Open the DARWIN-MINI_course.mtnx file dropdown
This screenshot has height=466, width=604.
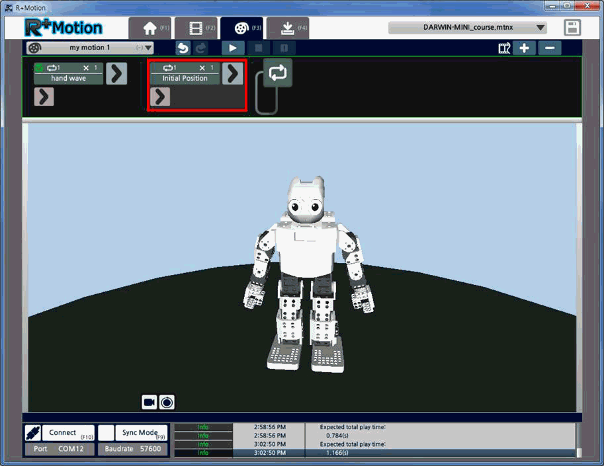(x=468, y=27)
